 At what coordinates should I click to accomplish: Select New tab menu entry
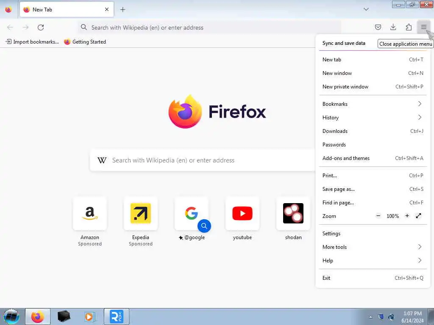coord(373,60)
